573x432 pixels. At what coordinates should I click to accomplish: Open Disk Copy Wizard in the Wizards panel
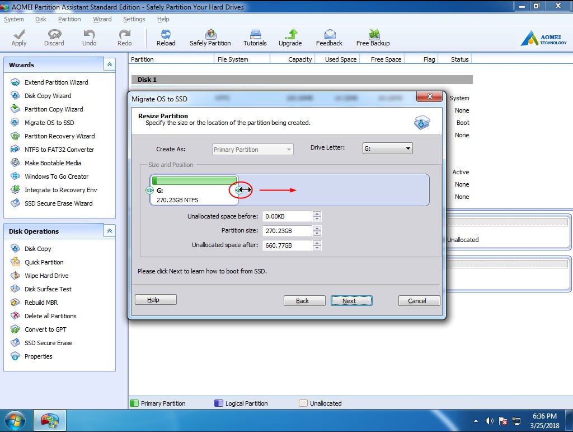(48, 96)
